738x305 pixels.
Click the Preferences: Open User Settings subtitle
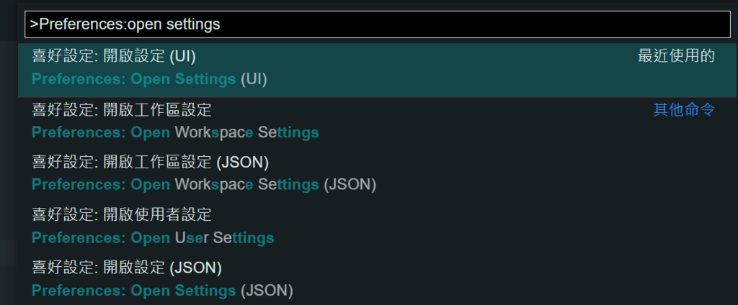point(153,237)
